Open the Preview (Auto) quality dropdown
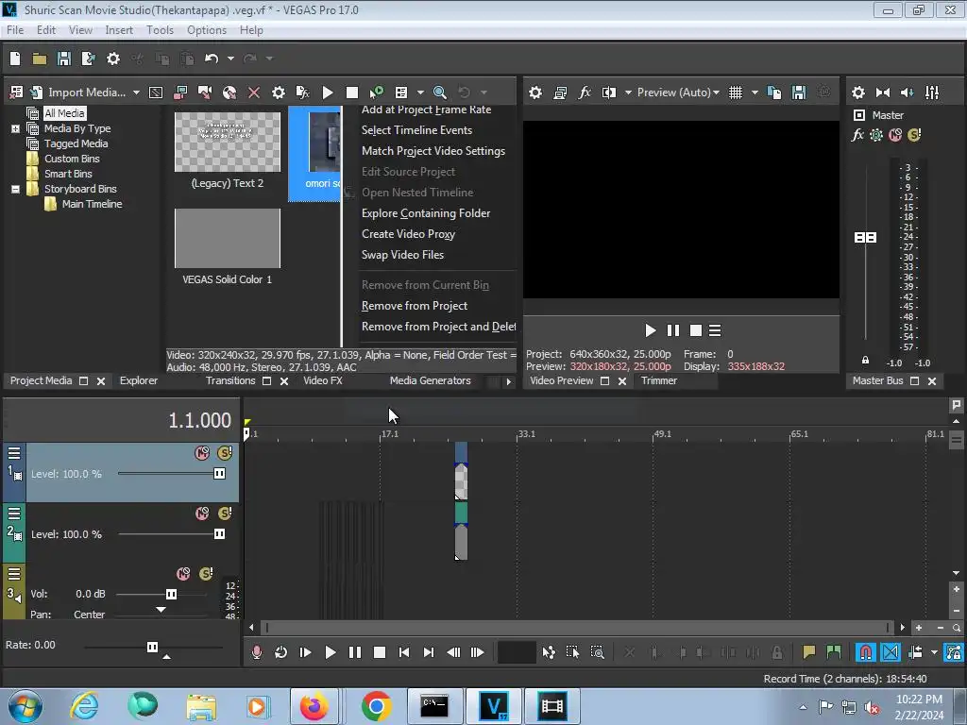 coord(678,93)
